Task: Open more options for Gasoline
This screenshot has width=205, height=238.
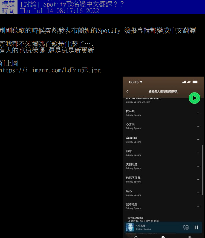Action: (198, 140)
